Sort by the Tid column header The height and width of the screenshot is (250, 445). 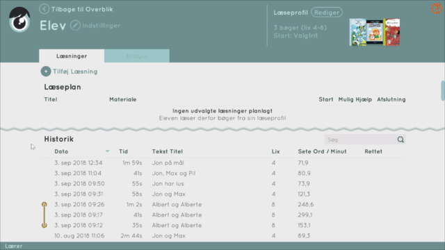123,151
